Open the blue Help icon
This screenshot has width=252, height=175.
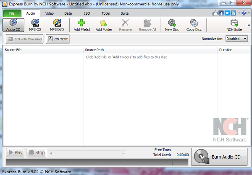click(x=244, y=13)
